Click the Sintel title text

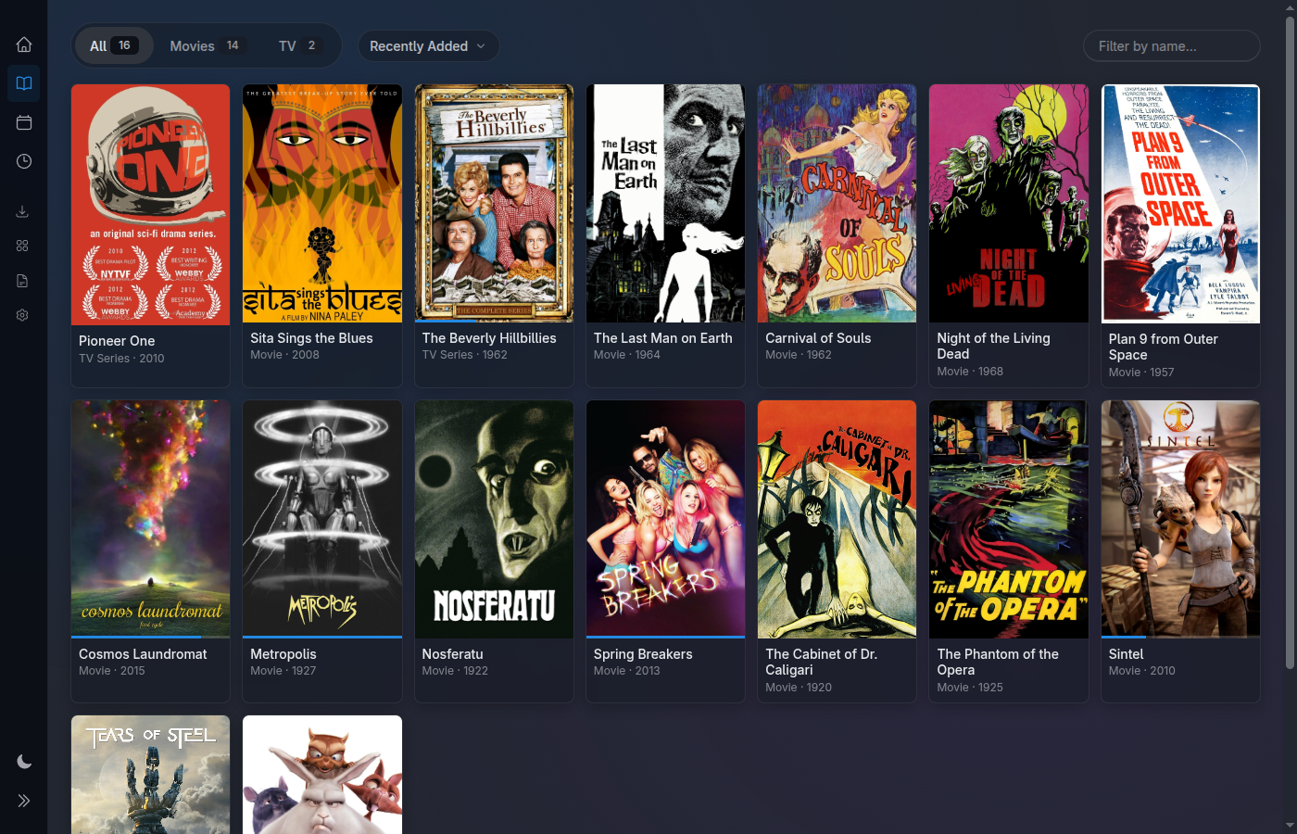(1127, 654)
